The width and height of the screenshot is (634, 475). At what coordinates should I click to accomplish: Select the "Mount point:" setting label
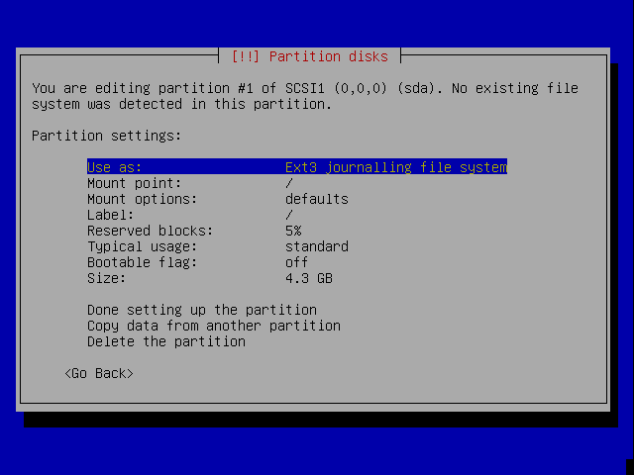pos(134,183)
